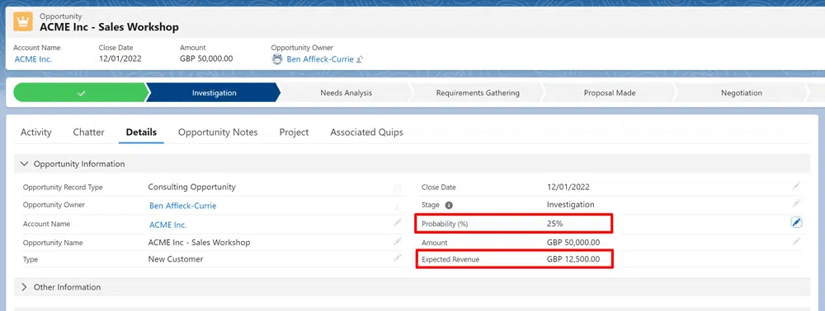Click the edit pencil beside Opportunity Name
The height and width of the screenshot is (311, 825).
[x=398, y=242]
